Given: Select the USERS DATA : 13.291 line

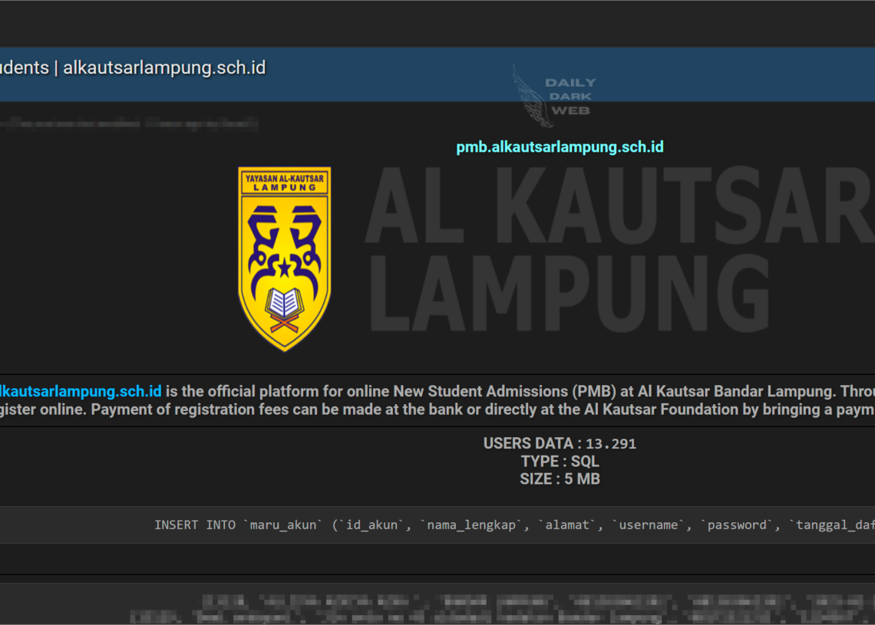Looking at the screenshot, I should 560,443.
